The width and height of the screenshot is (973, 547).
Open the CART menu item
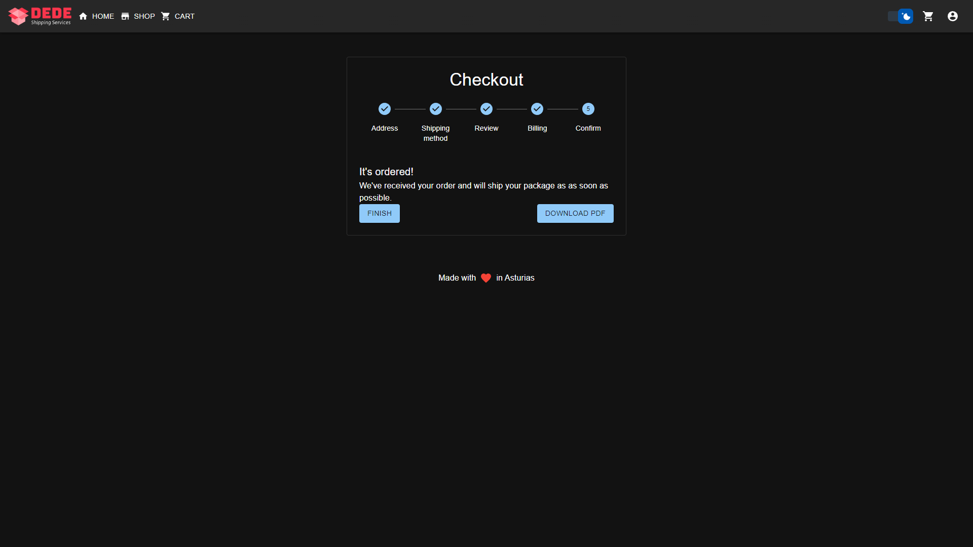[184, 16]
